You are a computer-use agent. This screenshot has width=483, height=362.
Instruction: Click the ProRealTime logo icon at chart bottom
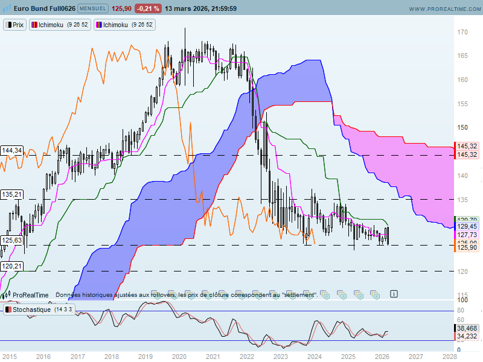tap(6, 295)
